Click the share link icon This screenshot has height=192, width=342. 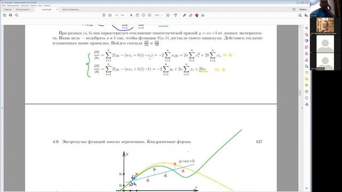tap(300, 15)
